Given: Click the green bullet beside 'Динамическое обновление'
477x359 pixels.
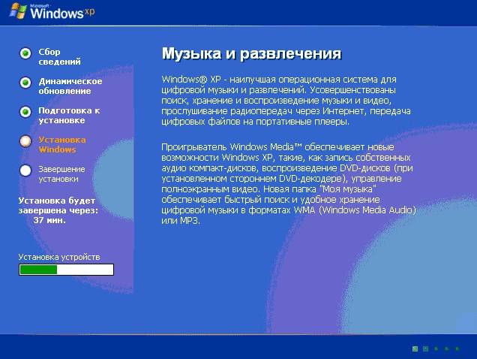Looking at the screenshot, I should 25,83.
